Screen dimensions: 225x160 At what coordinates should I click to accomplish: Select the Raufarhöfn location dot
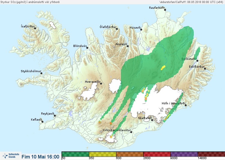click(x=165, y=10)
